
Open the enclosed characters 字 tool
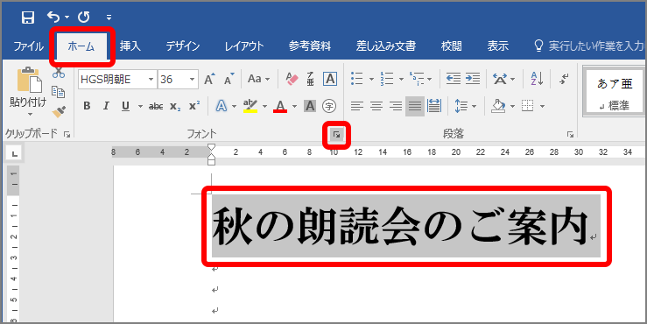click(x=329, y=106)
